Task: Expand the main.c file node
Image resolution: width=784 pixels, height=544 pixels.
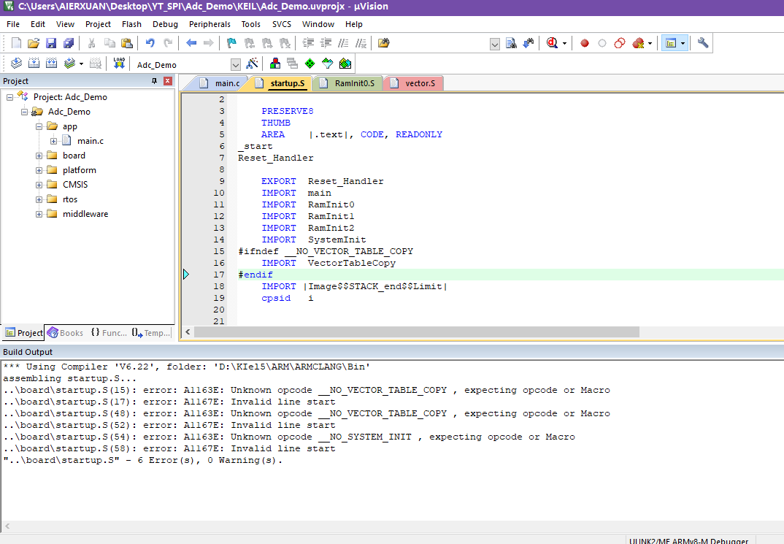Action: coord(53,141)
